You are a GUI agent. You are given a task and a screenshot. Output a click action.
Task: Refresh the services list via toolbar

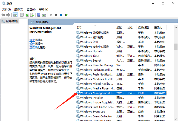pos(27,15)
